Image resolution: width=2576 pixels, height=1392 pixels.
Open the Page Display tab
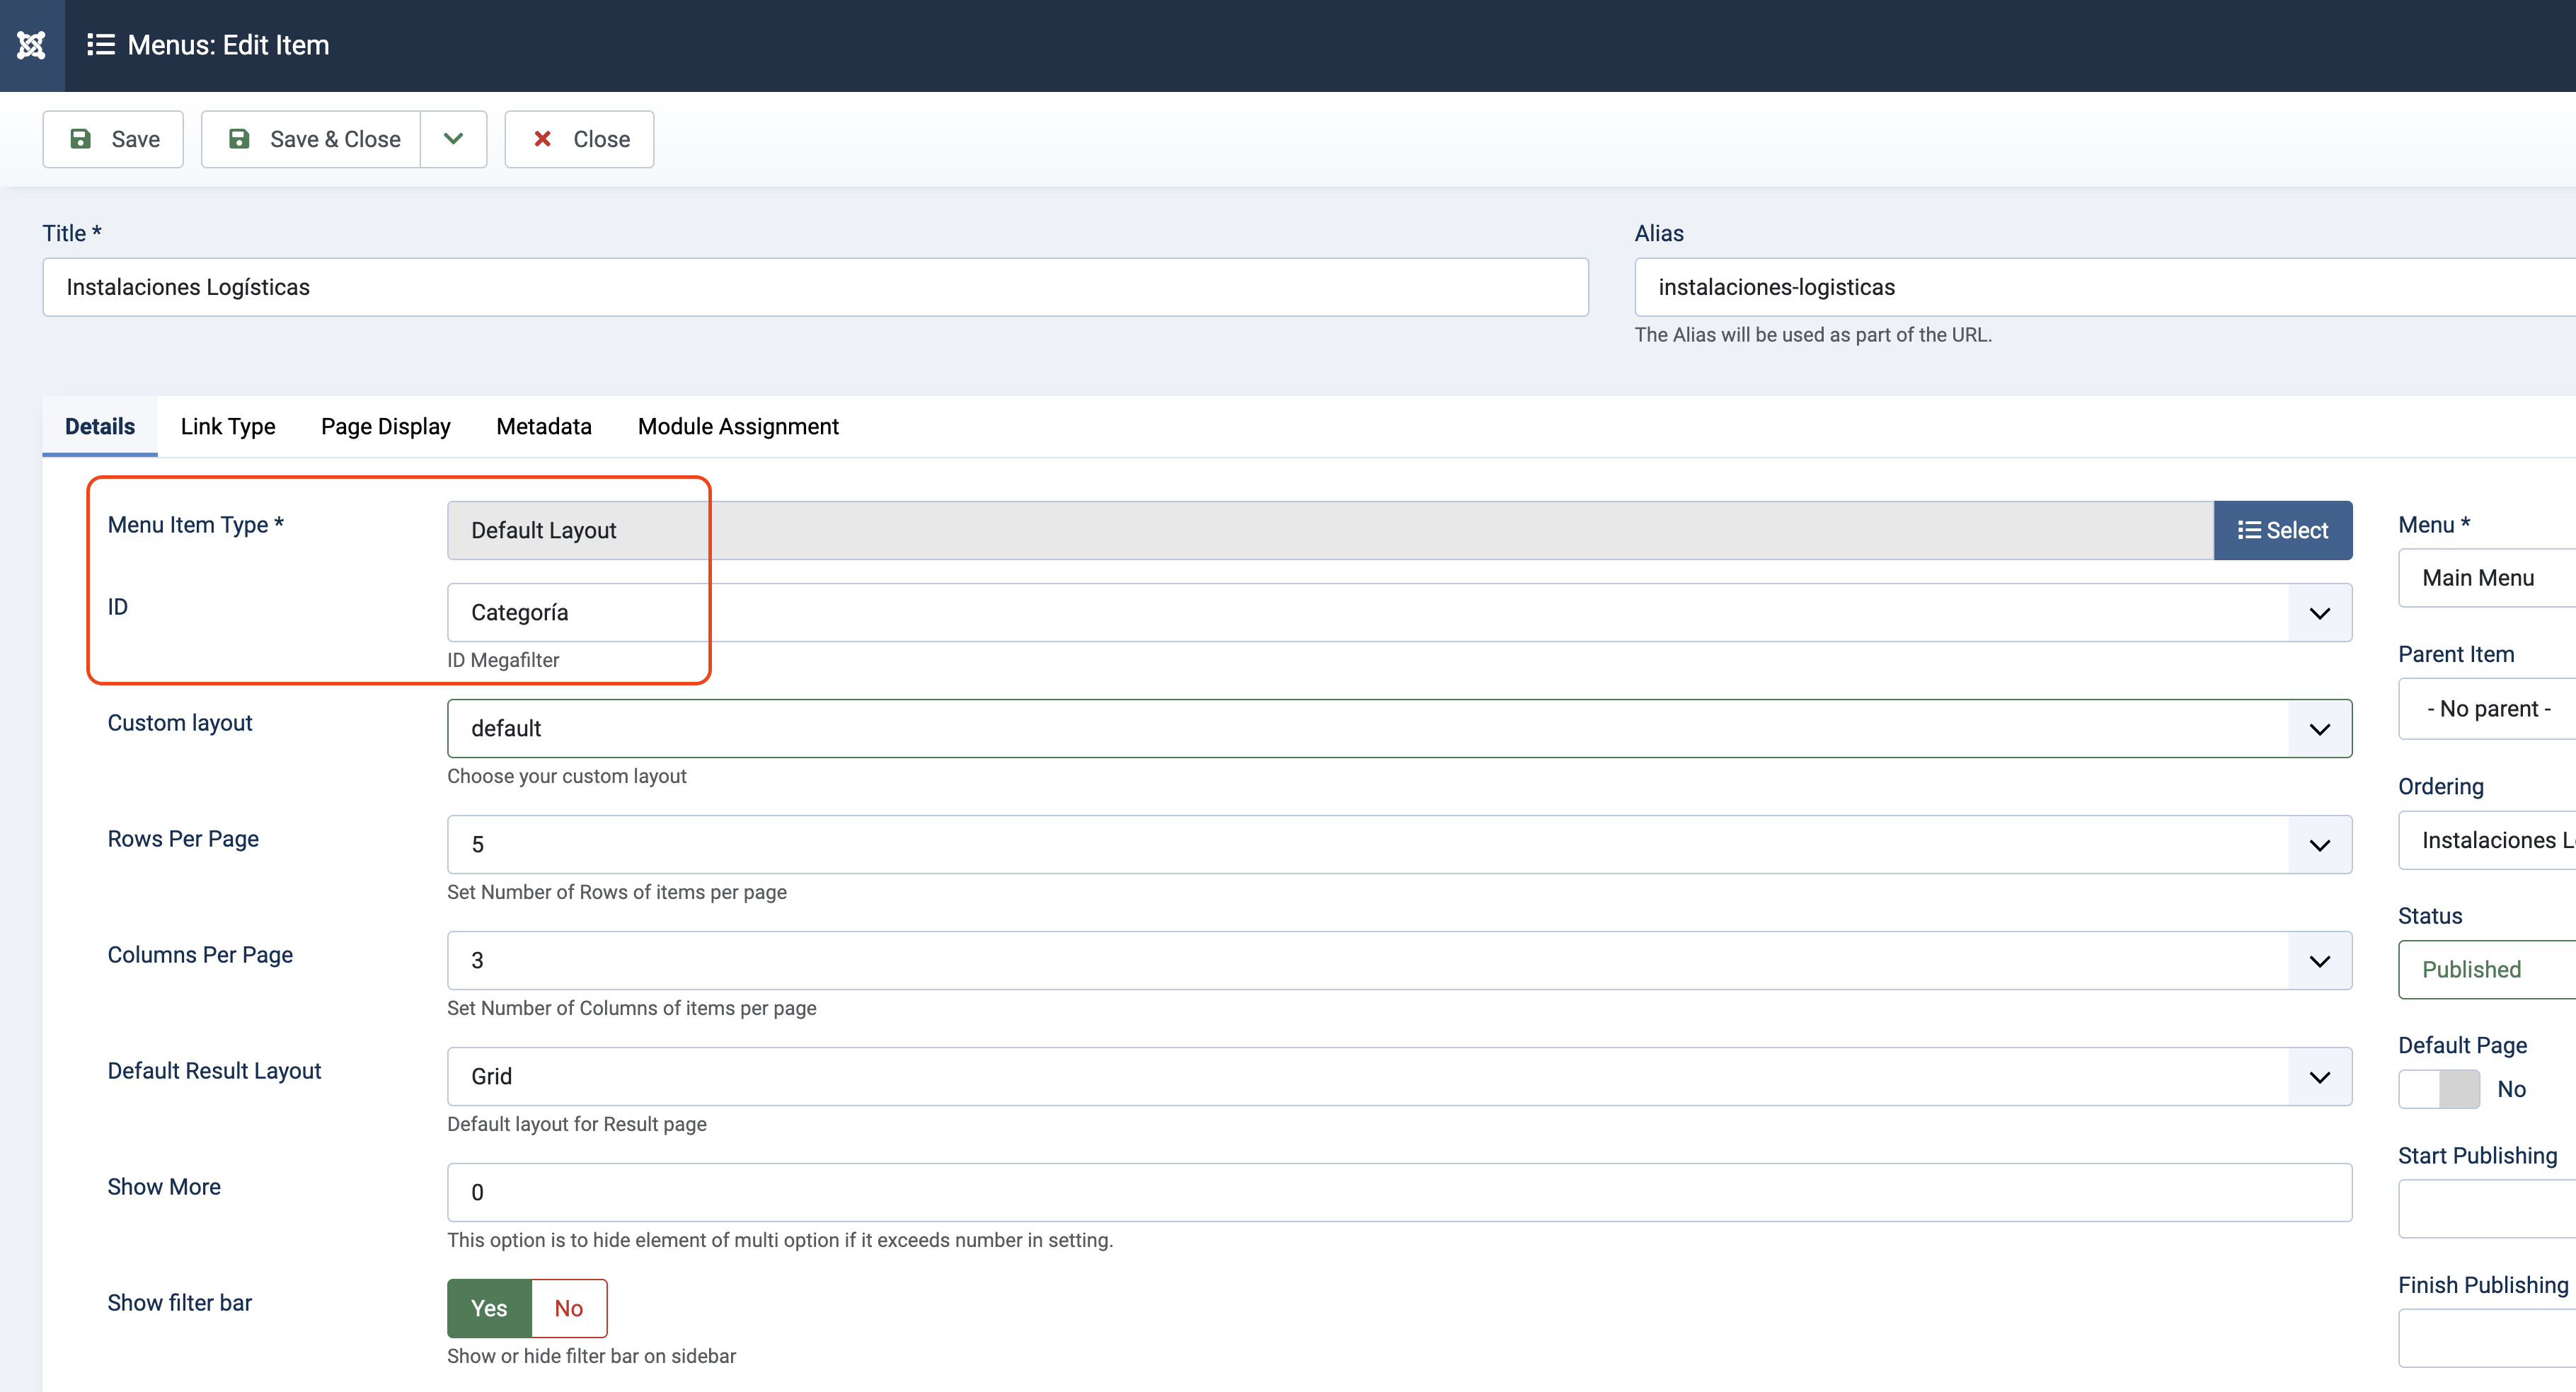[x=385, y=427]
